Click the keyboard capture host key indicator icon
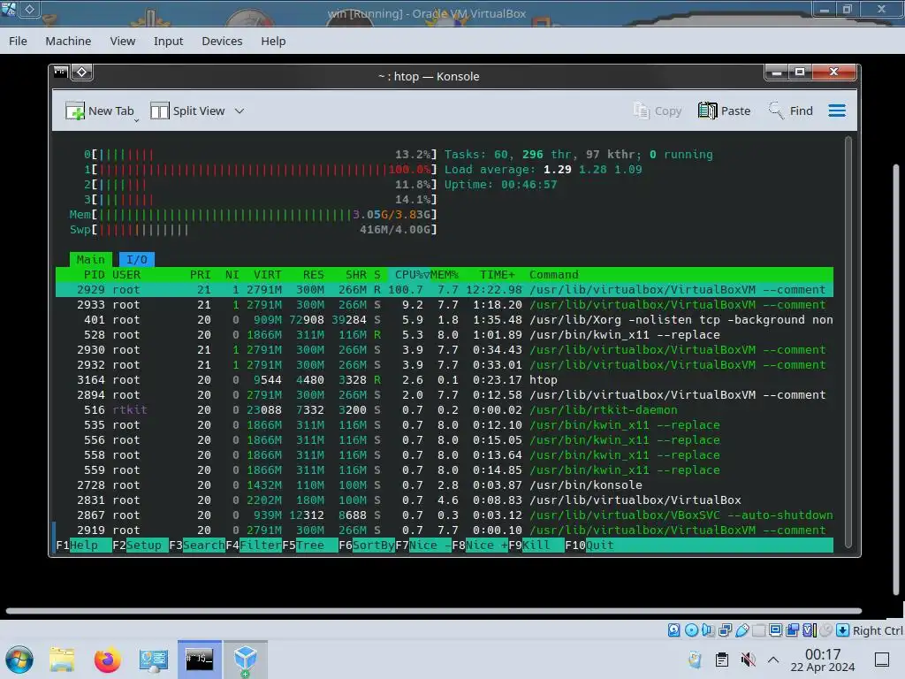The width and height of the screenshot is (905, 679). click(842, 630)
